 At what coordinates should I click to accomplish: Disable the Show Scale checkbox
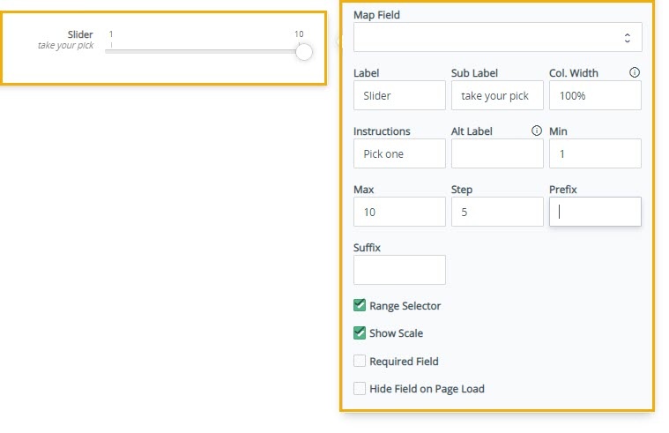360,332
